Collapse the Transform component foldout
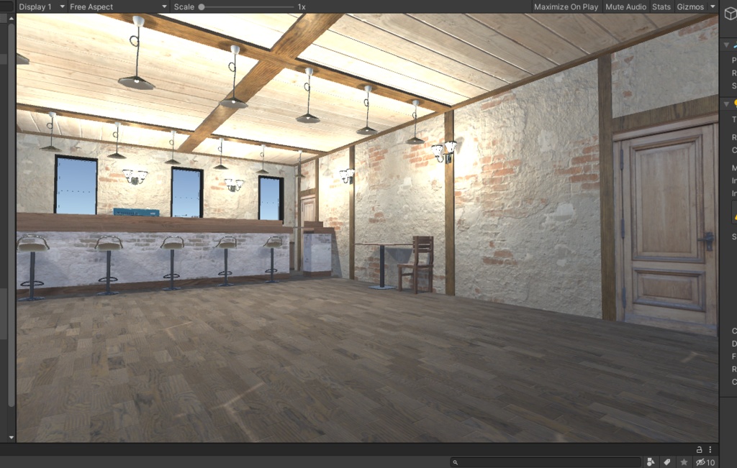This screenshot has width=737, height=468. click(727, 45)
